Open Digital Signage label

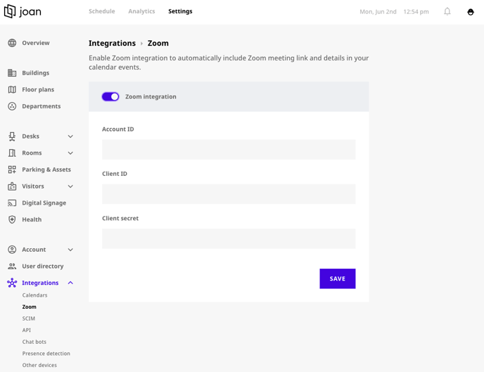tap(44, 203)
